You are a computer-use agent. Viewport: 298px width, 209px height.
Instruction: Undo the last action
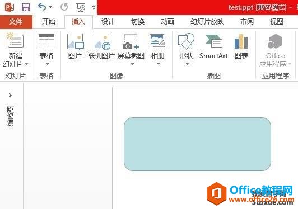point(42,7)
